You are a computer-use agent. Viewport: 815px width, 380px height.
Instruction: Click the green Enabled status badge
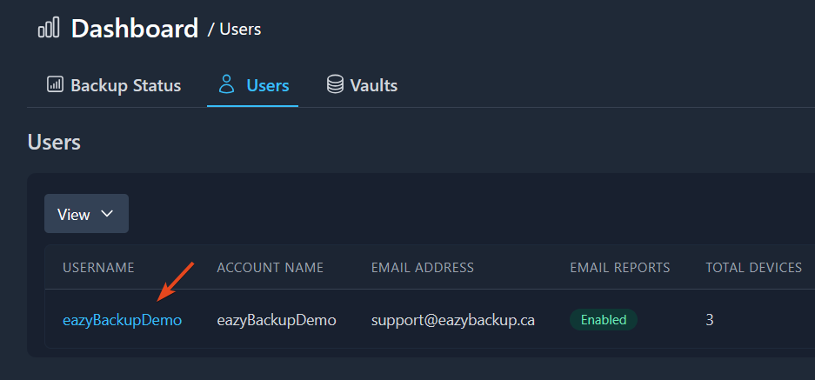pos(604,320)
